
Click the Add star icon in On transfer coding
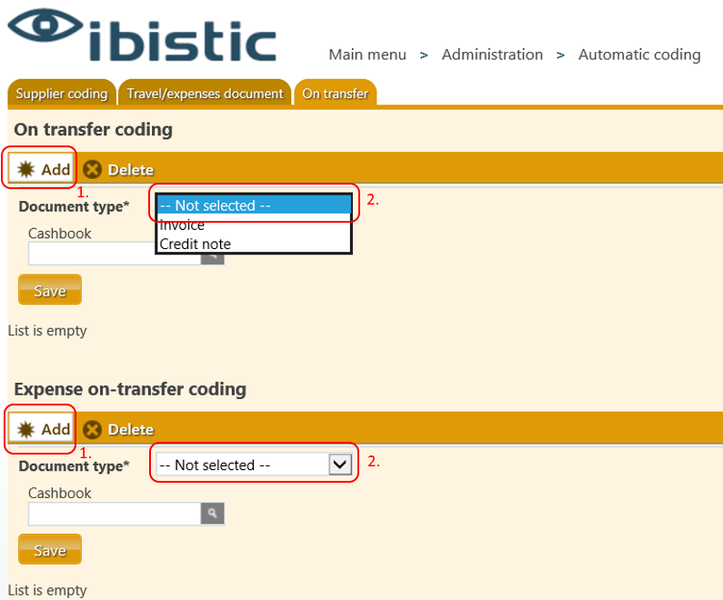coord(25,169)
